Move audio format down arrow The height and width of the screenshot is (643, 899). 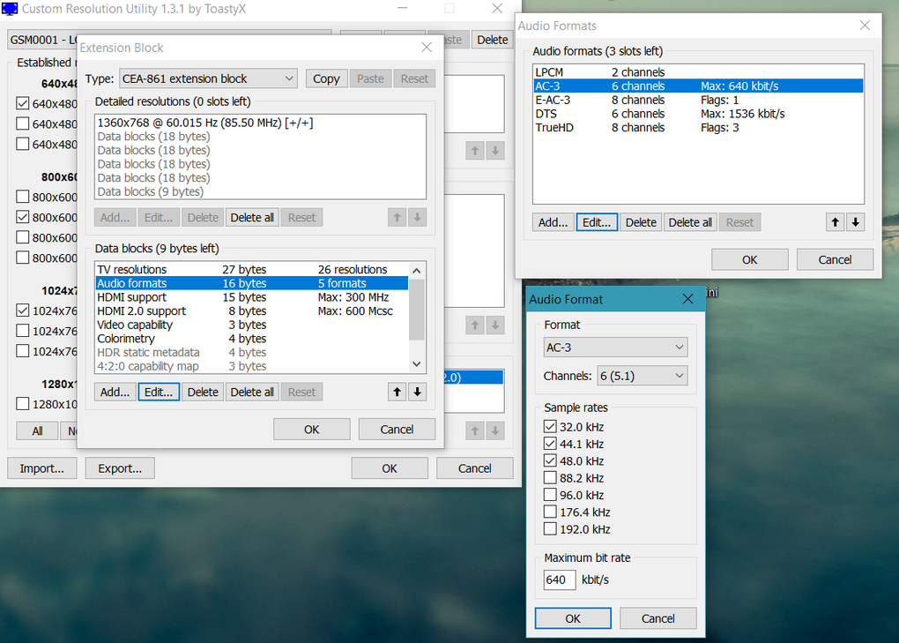856,222
